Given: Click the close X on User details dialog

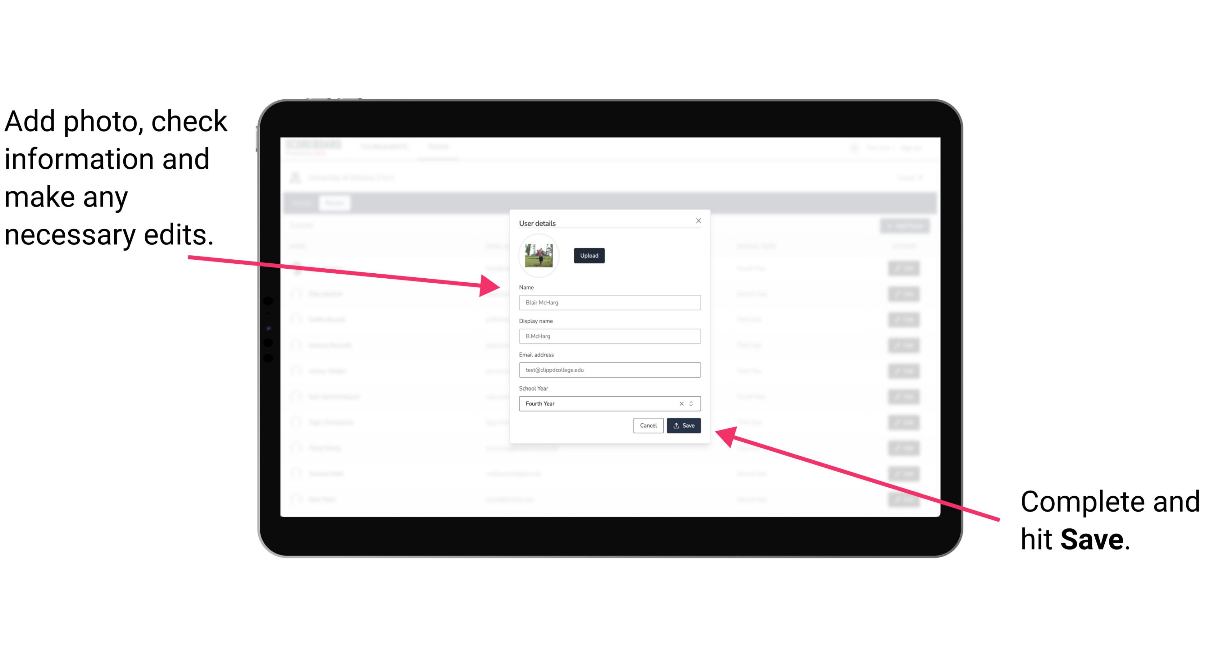Looking at the screenshot, I should 698,220.
